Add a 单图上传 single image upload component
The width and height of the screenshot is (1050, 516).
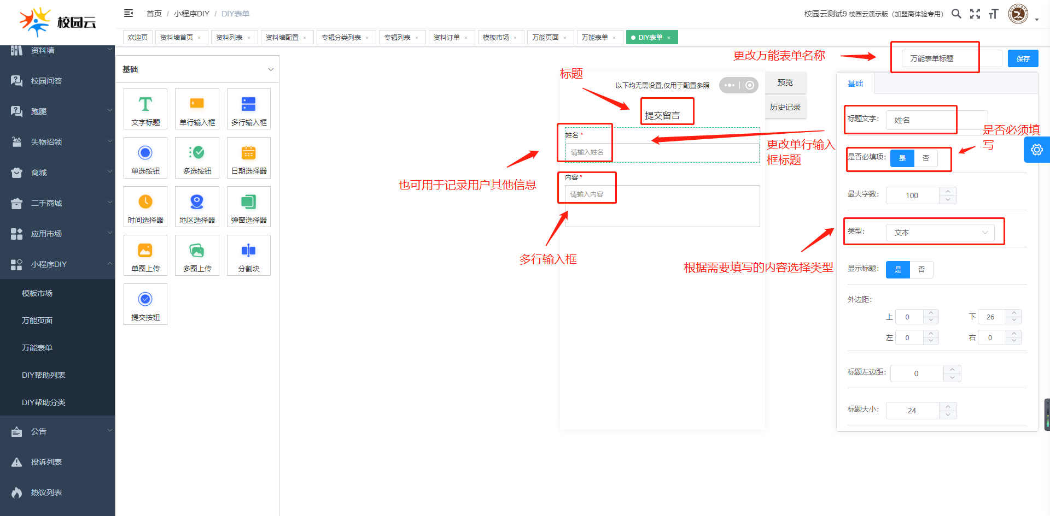click(145, 255)
